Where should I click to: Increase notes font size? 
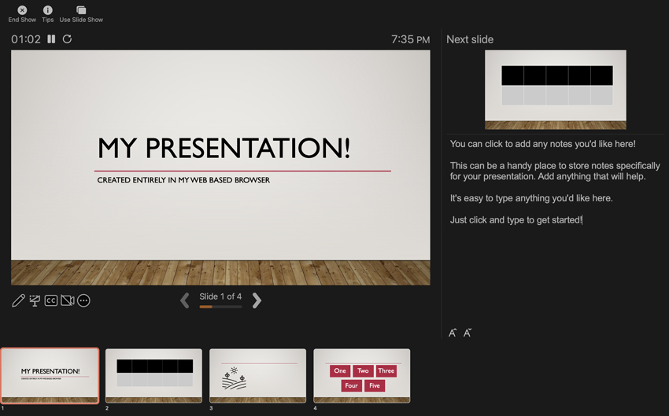453,333
